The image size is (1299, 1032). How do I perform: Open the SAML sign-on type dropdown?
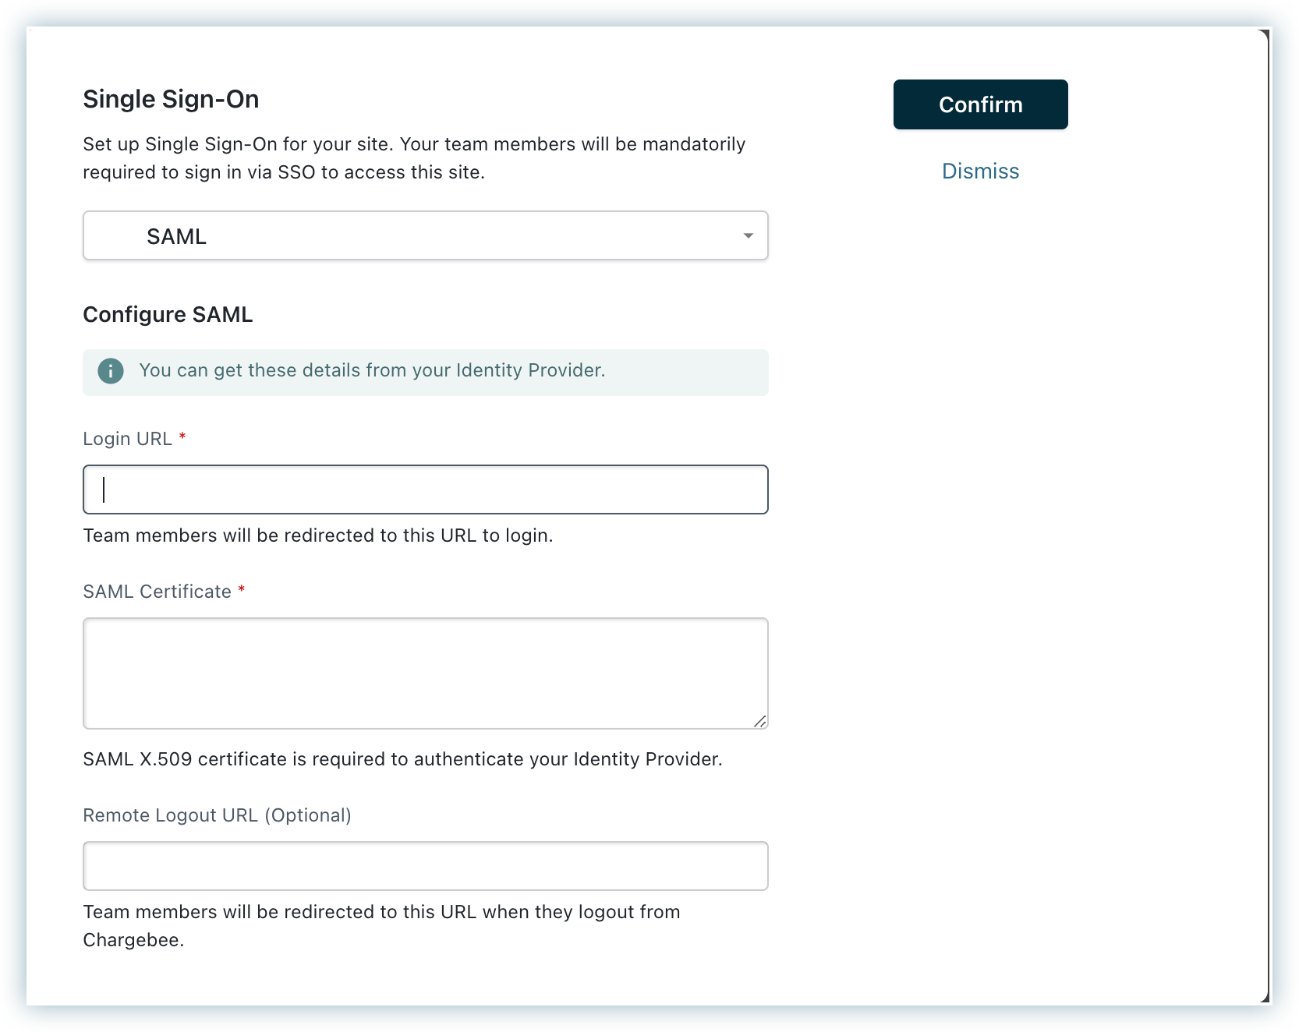pyautogui.click(x=425, y=235)
